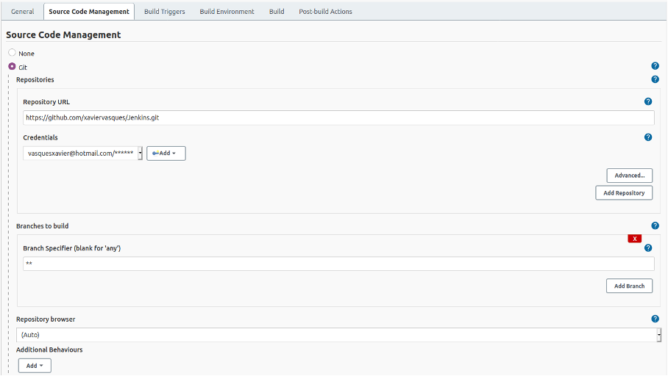The height and width of the screenshot is (376, 668).
Task: Select the None radio option
Action: click(x=12, y=53)
